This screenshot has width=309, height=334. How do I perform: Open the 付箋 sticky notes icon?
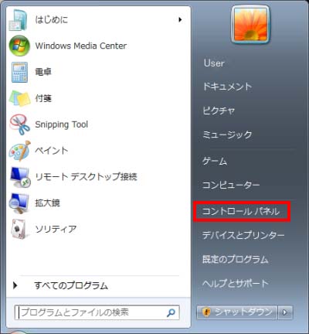[19, 98]
